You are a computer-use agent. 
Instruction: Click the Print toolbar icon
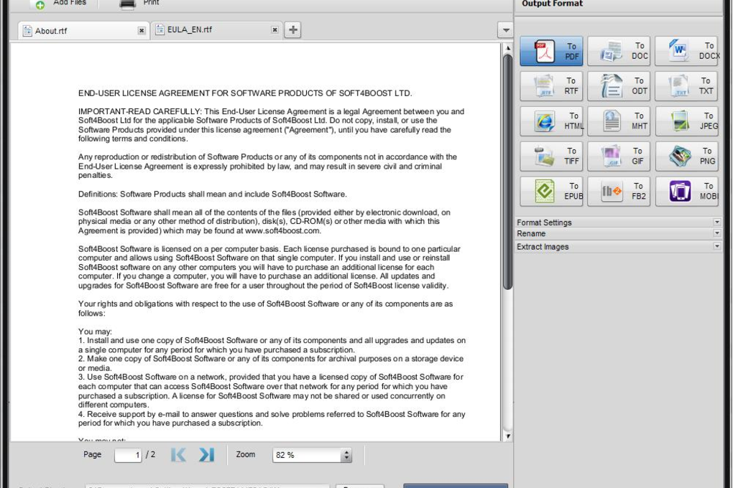click(x=127, y=4)
